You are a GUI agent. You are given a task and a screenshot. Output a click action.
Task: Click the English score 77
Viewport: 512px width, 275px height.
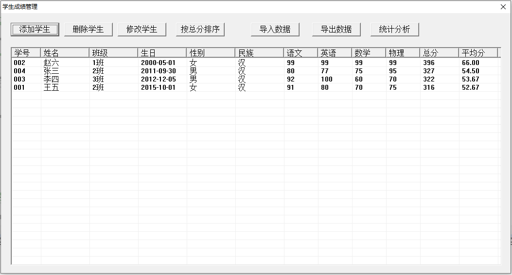325,71
